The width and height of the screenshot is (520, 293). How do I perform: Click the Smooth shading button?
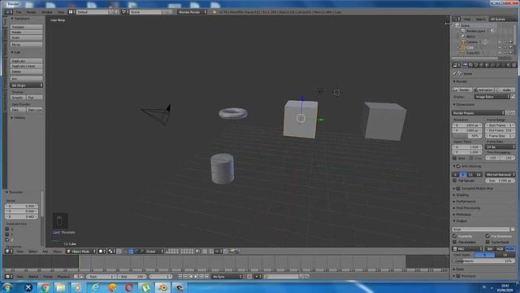[x=18, y=98]
